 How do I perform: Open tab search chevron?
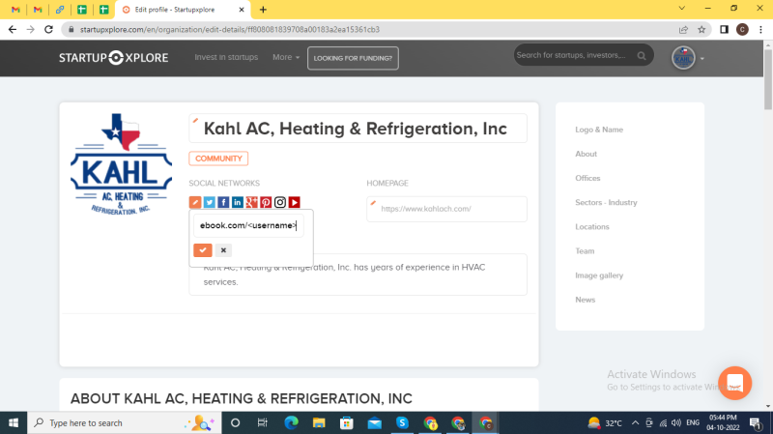point(682,9)
